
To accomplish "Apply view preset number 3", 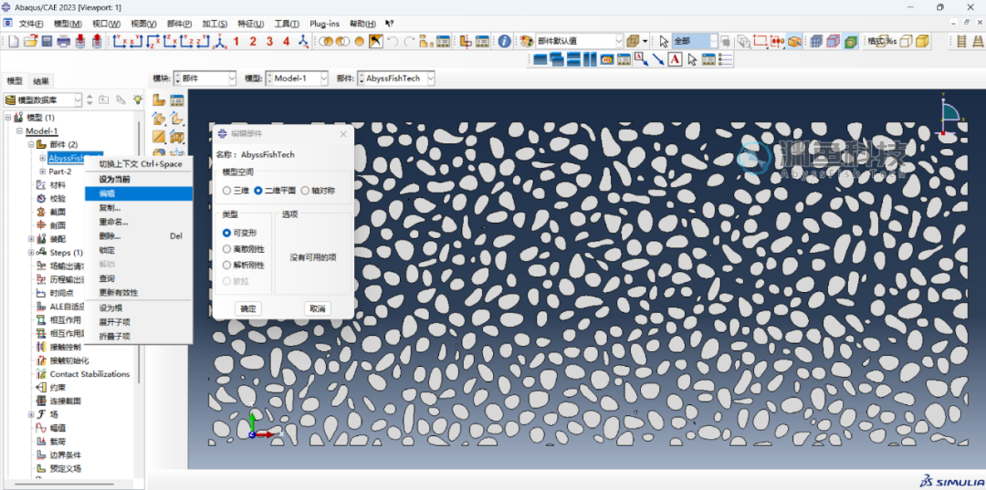I will (x=269, y=41).
